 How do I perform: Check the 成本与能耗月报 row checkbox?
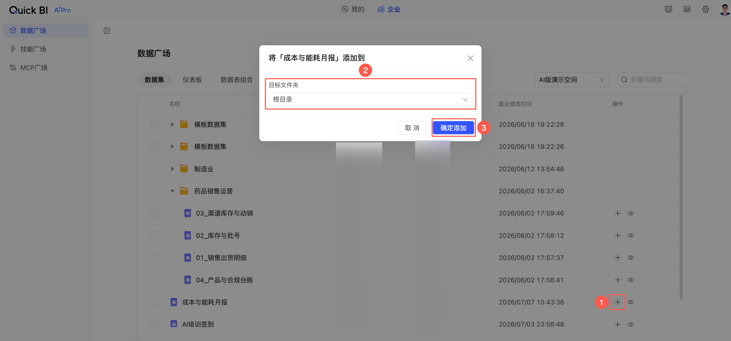click(154, 302)
